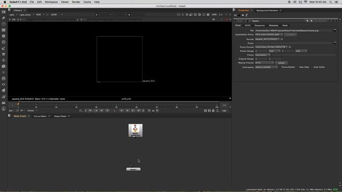Open the Time nodes toolbar menu

4,24
